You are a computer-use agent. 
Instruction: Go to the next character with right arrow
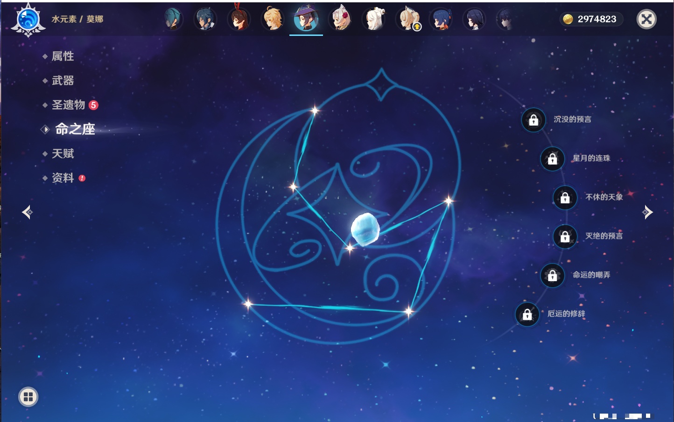click(647, 212)
